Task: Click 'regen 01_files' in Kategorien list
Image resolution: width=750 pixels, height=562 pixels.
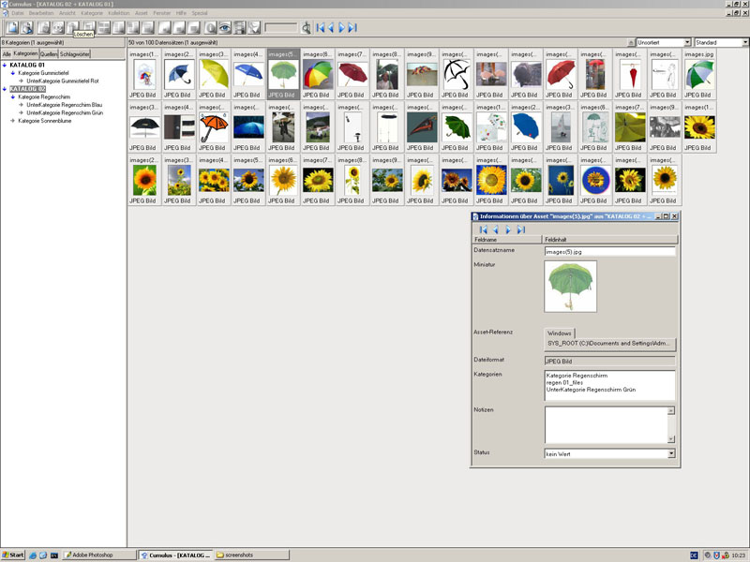Action: [x=564, y=383]
